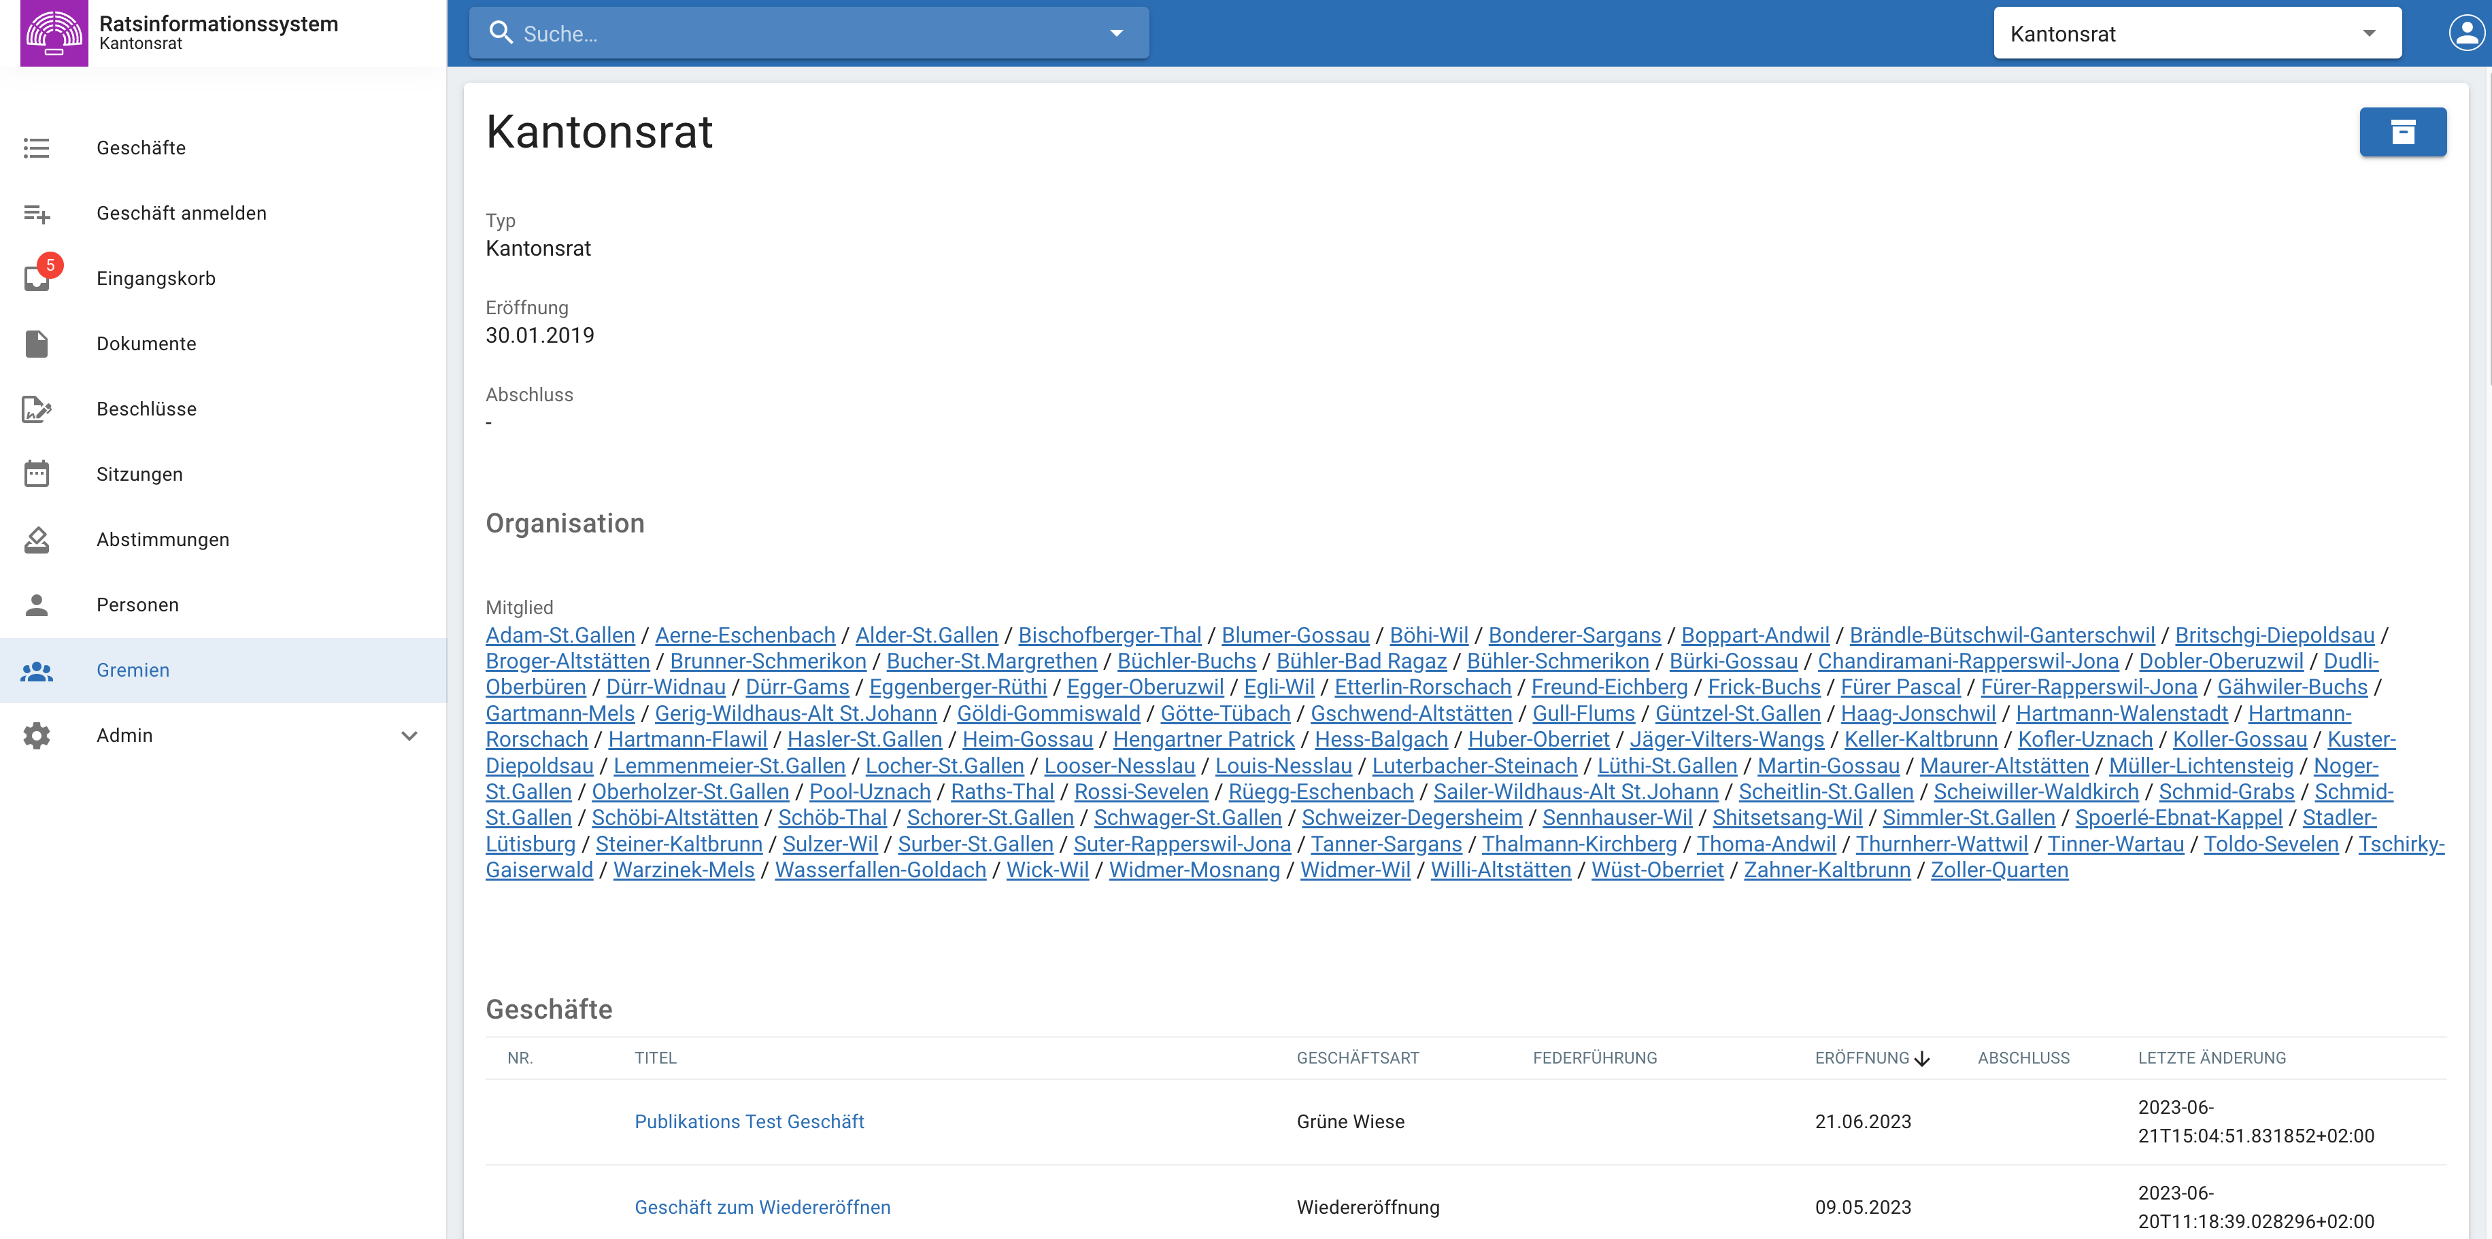Screen dimensions: 2492x1239
Task: Open the Kantonsrat council selector dropdown
Action: tap(2196, 34)
